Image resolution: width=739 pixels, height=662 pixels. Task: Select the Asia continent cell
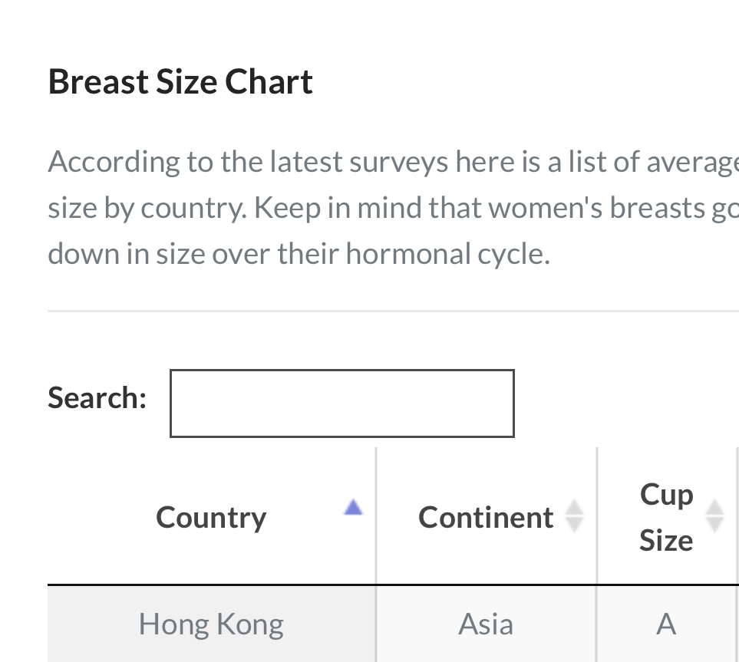tap(487, 624)
